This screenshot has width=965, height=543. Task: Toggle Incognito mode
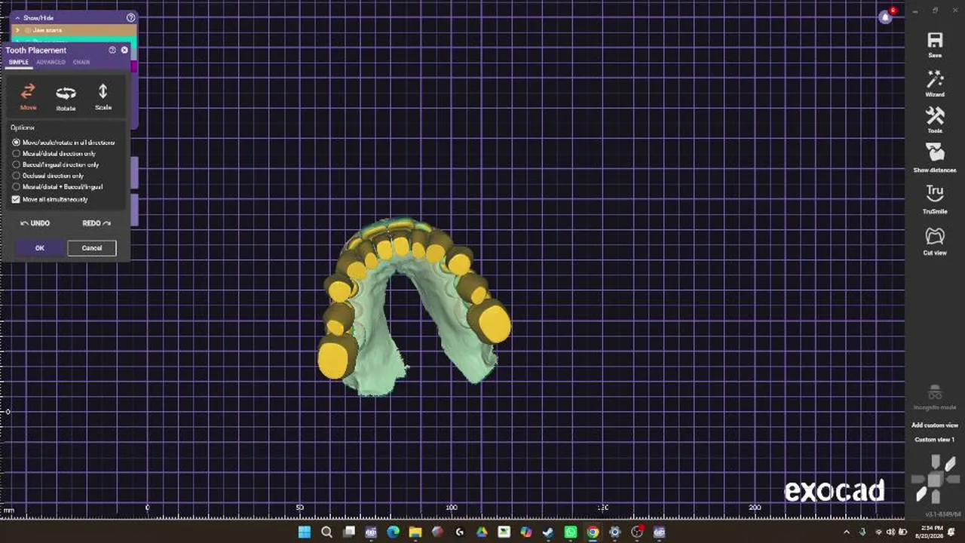tap(935, 397)
